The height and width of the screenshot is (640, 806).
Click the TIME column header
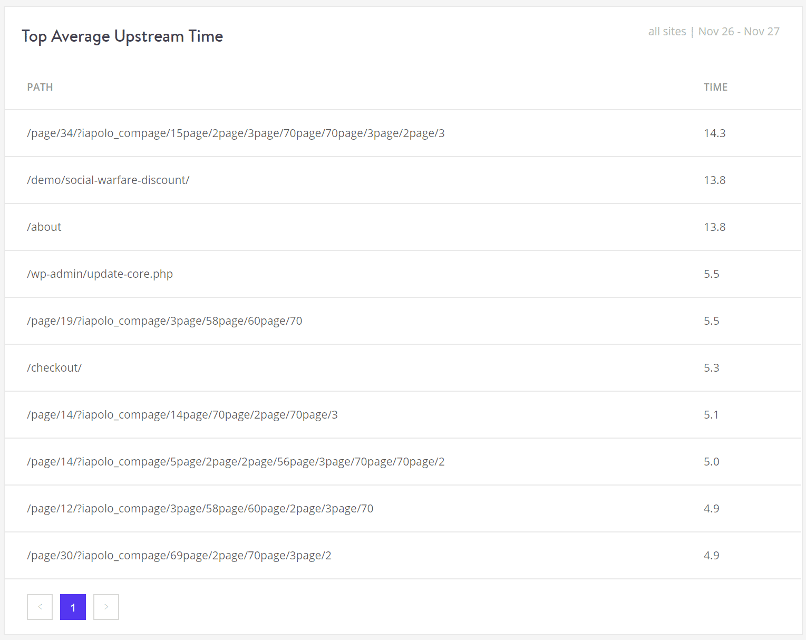[x=715, y=87]
